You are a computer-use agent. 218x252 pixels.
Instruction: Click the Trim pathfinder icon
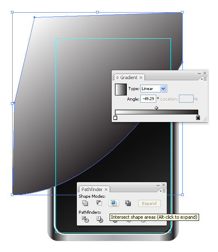coord(100,219)
